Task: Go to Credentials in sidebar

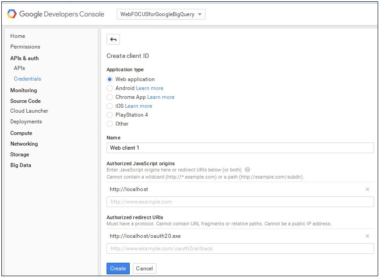Action: (x=27, y=79)
